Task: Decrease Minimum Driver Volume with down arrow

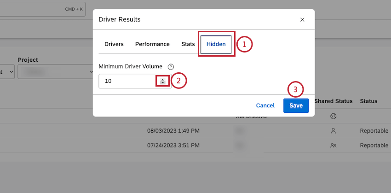Action: (x=162, y=82)
